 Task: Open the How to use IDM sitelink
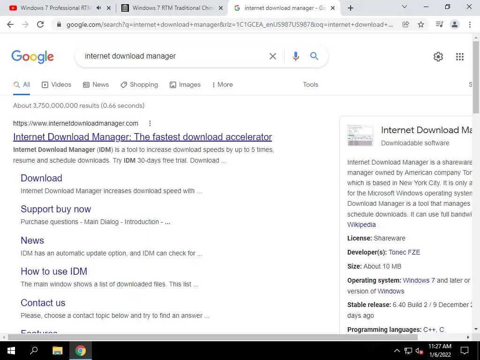tap(54, 271)
